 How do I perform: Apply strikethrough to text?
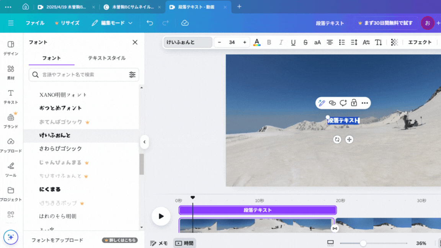305,42
